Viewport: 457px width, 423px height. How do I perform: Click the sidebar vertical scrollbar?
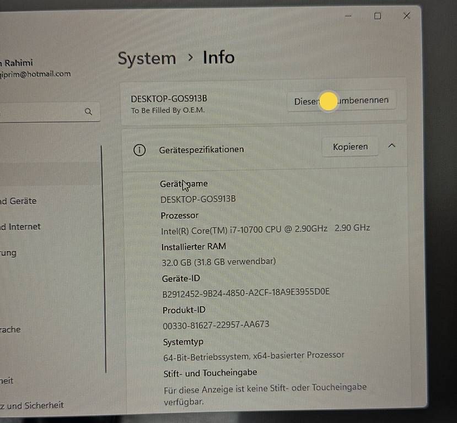[104, 259]
